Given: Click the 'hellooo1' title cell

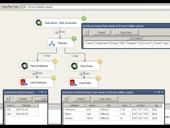Looking at the screenshot, I should click(x=109, y=110).
